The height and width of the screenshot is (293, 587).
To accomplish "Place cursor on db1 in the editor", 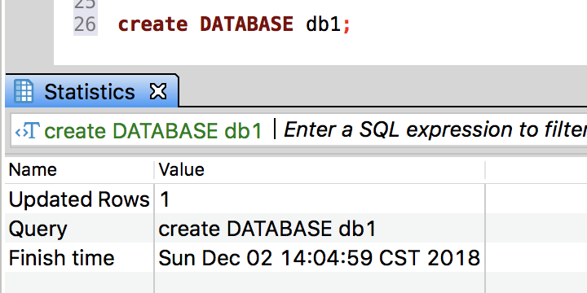I will click(324, 24).
